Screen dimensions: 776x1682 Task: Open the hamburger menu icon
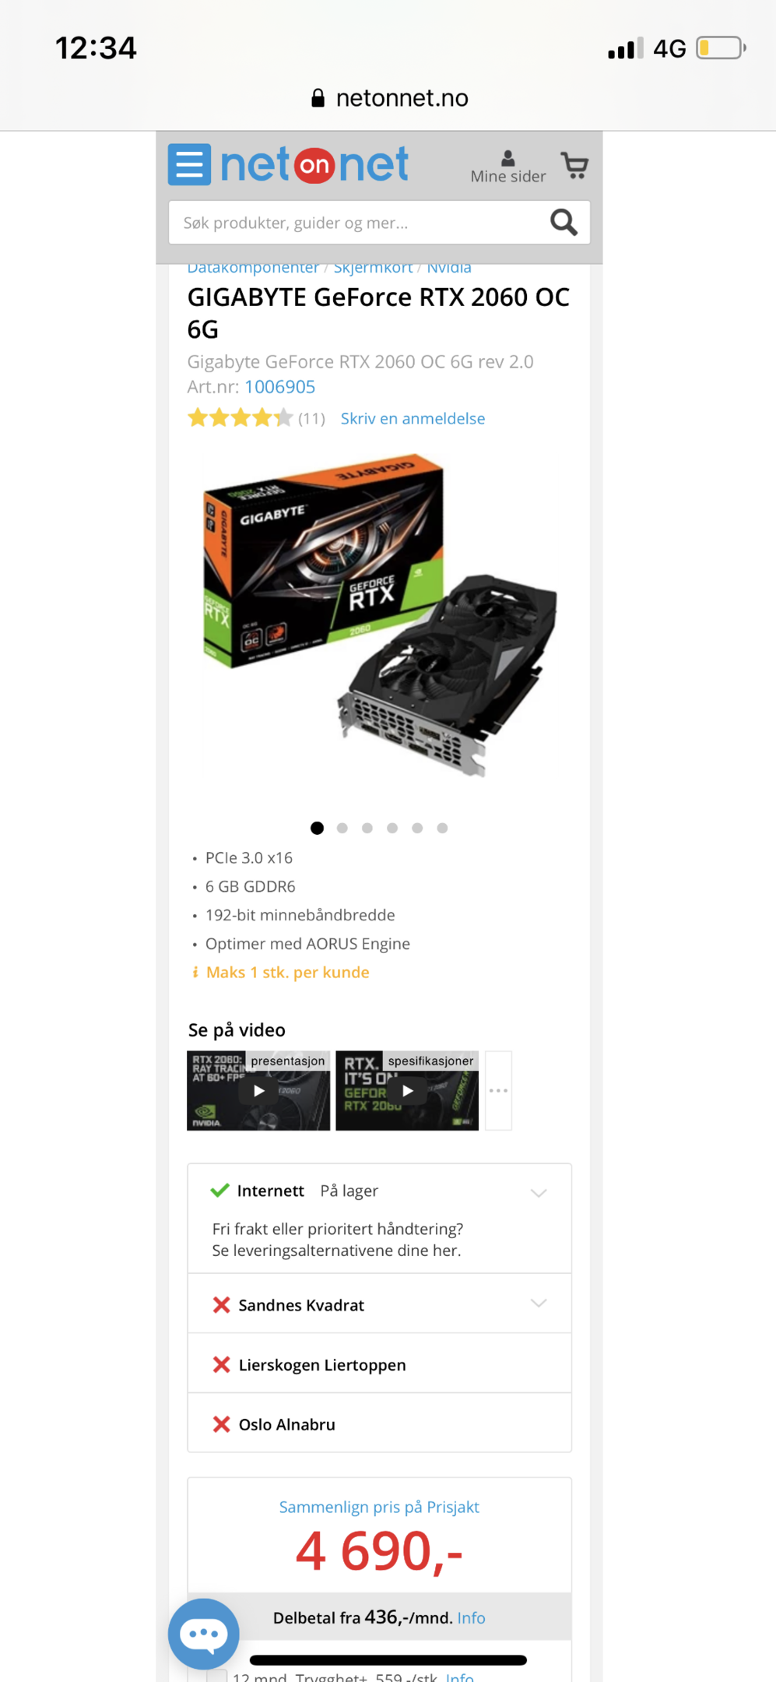[x=189, y=164]
